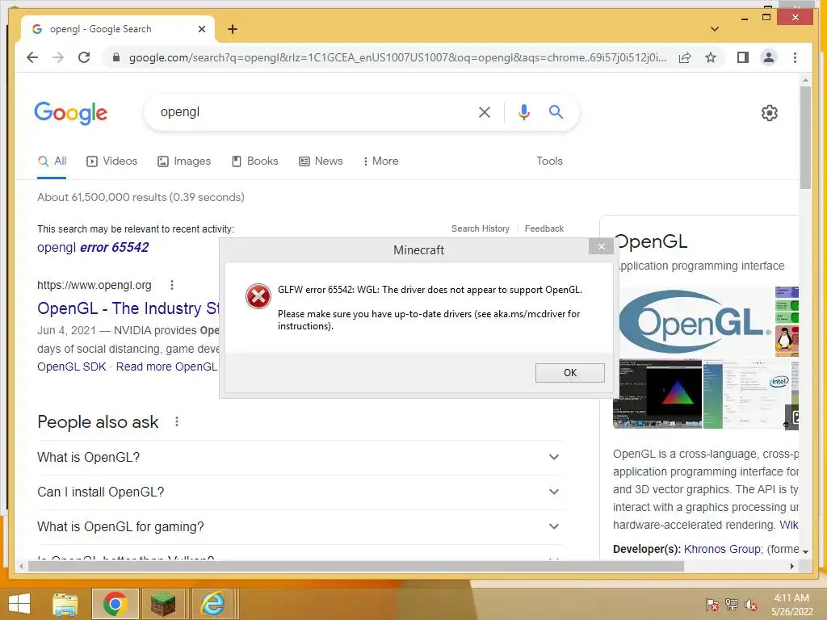Go back with Chrome's back arrow

point(32,57)
